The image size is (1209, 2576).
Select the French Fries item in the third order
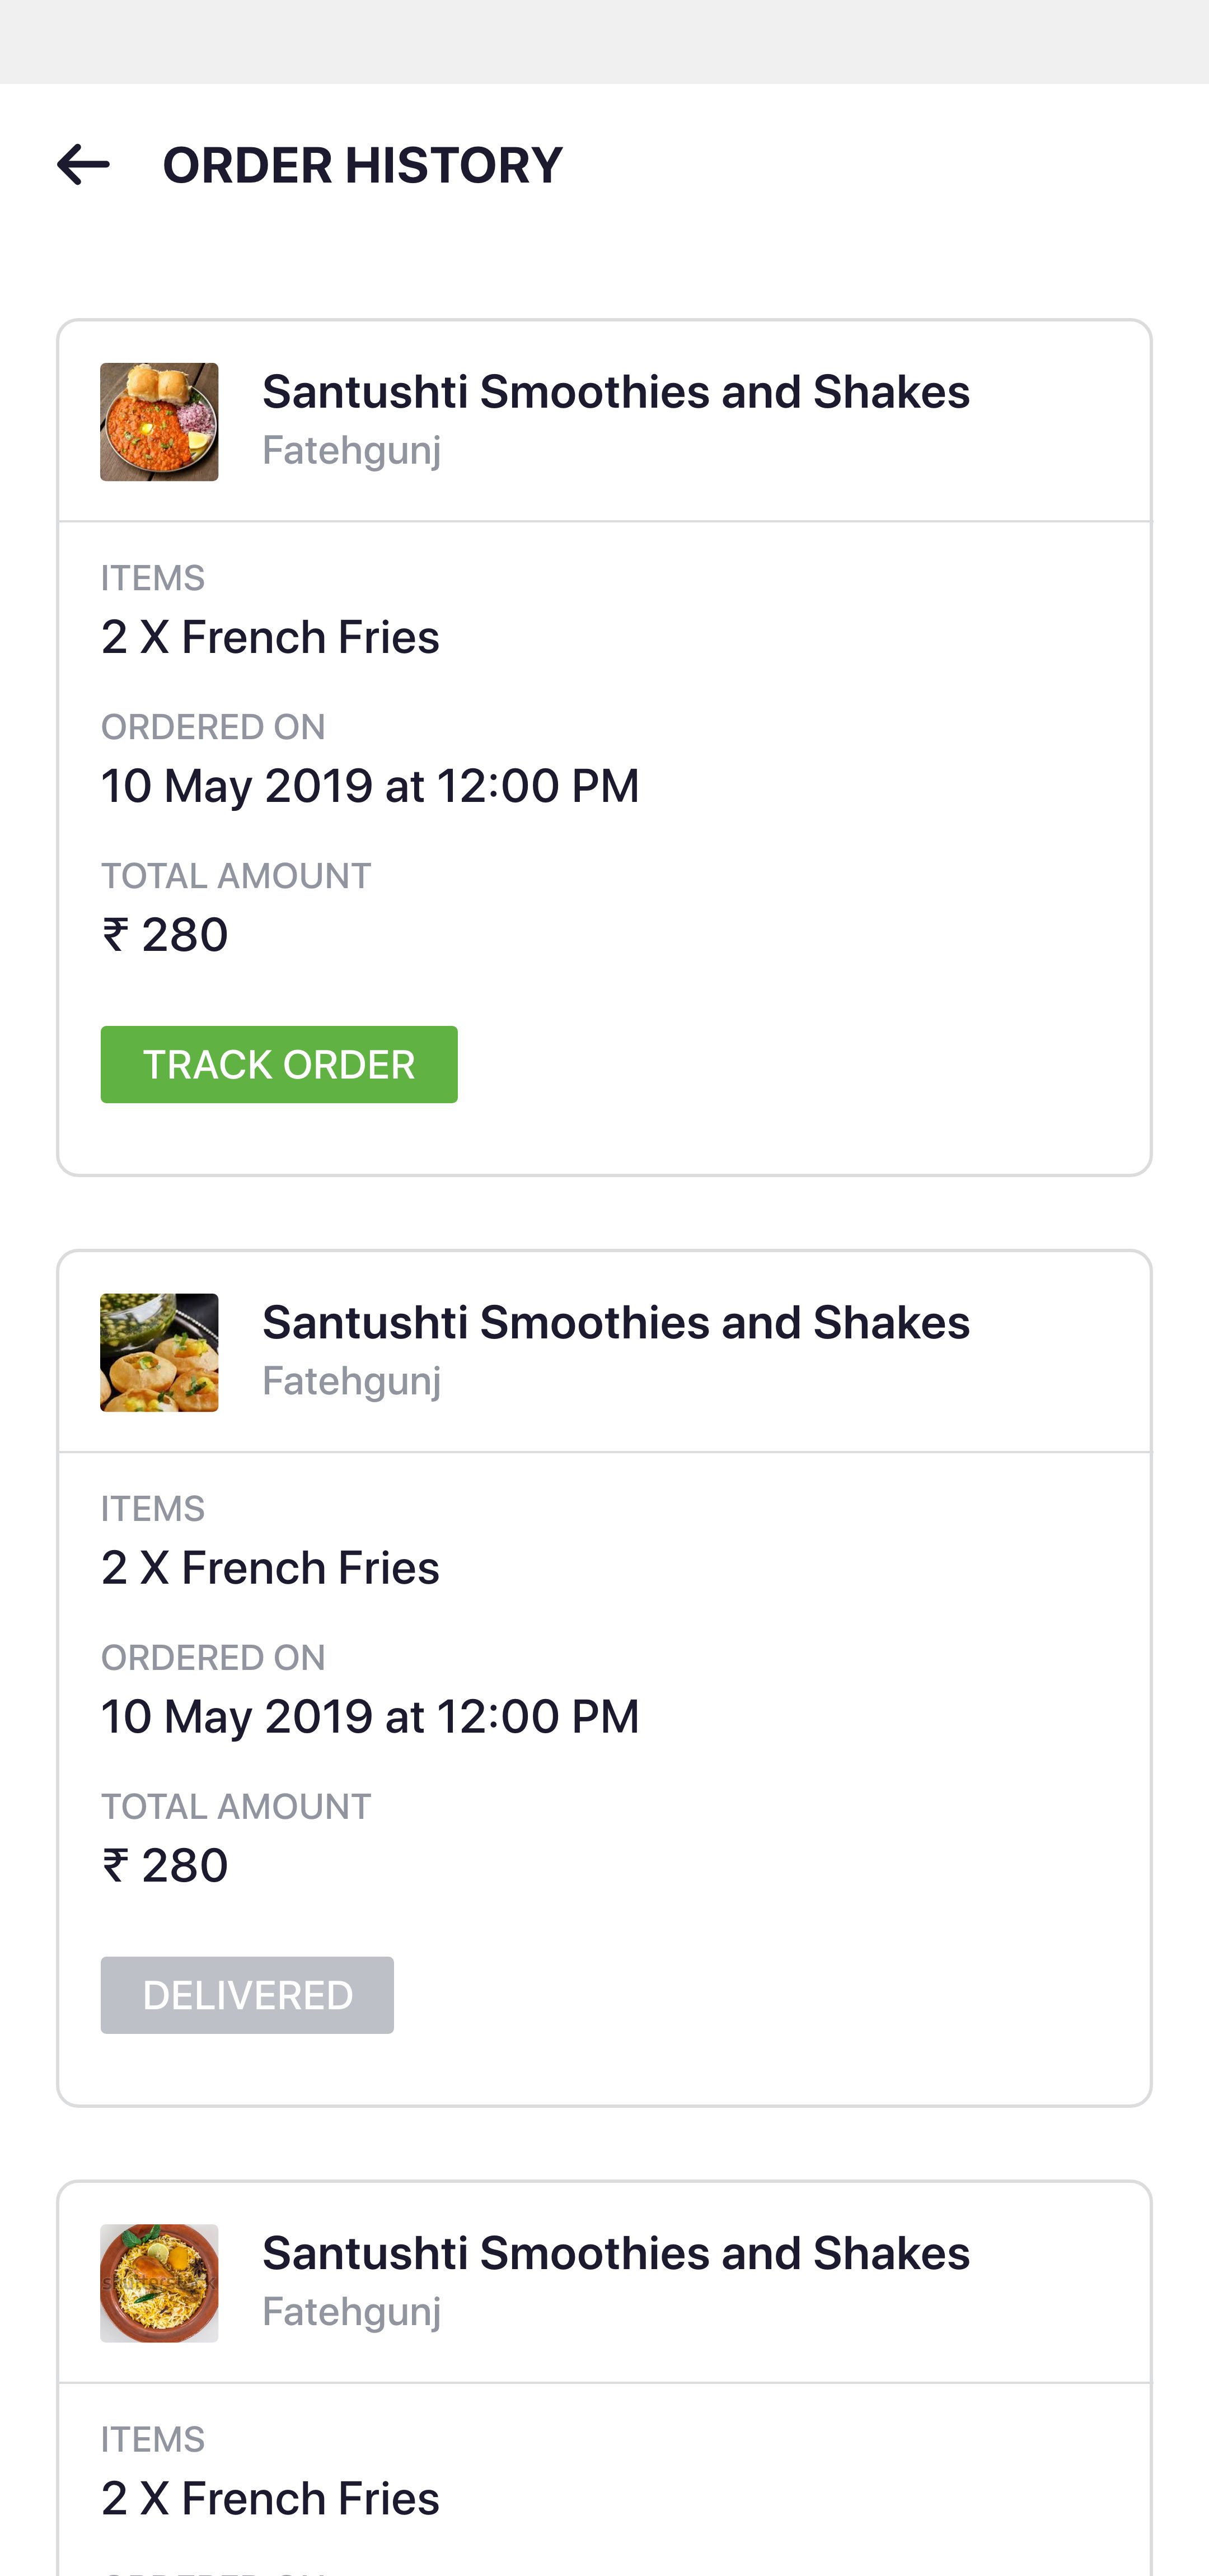[270, 2498]
